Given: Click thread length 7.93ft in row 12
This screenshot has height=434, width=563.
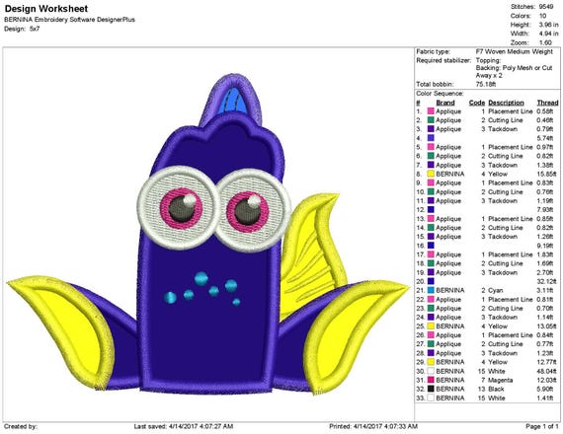Looking at the screenshot, I should (x=544, y=210).
